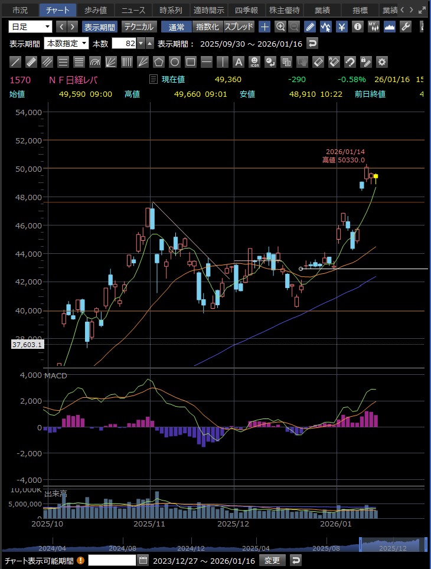Switch to the ニュース tab
Viewport: 431px width, 569px height.
[x=133, y=10]
